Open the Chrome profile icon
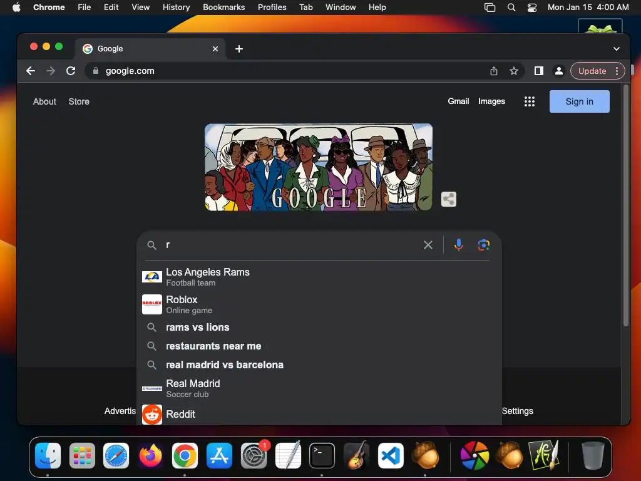Image resolution: width=641 pixels, height=481 pixels. (559, 71)
